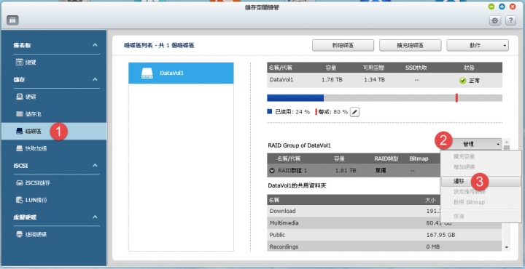Select the Download shared folder row
The image size is (525, 269).
(x=384, y=211)
